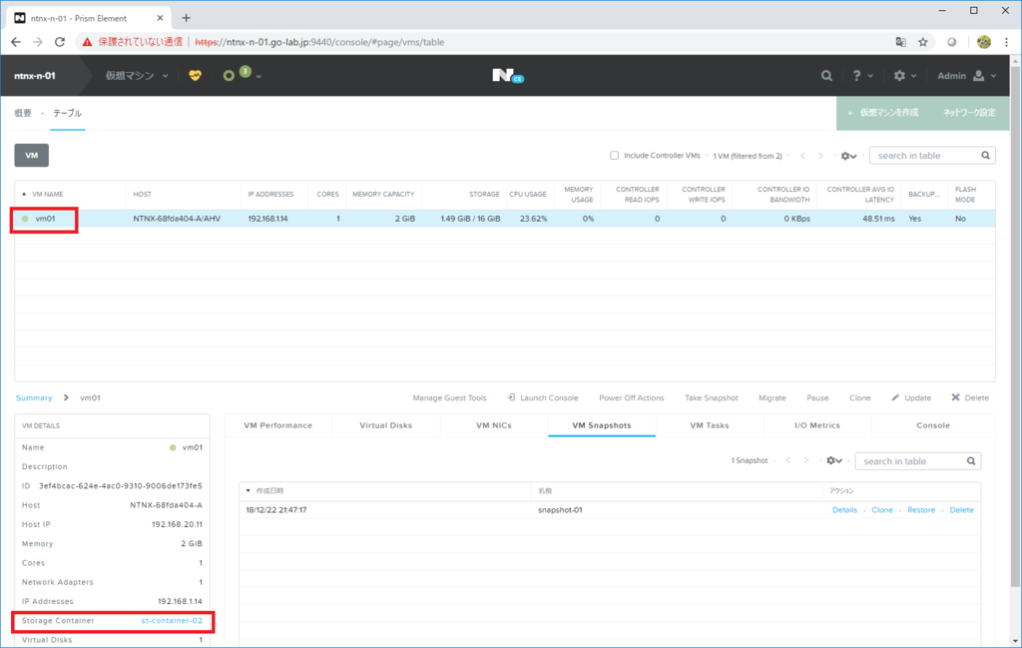Sort the table by VM NAME column
The image size is (1022, 648).
(55, 194)
